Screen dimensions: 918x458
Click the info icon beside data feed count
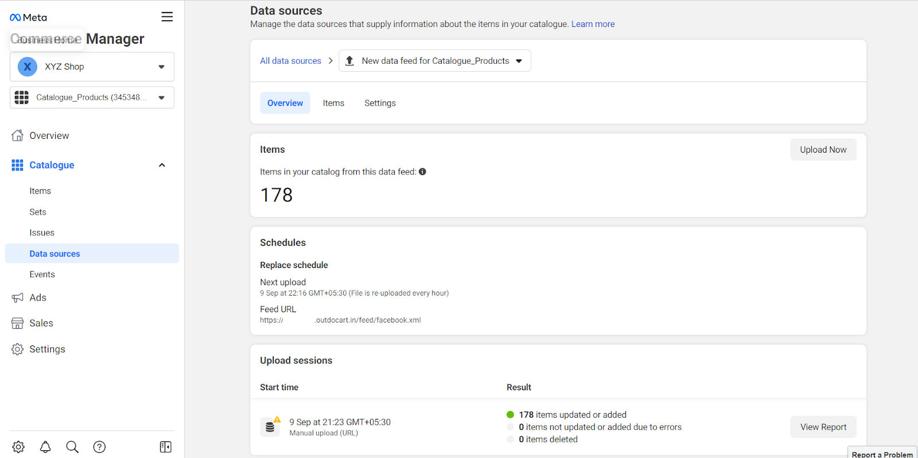pyautogui.click(x=422, y=172)
